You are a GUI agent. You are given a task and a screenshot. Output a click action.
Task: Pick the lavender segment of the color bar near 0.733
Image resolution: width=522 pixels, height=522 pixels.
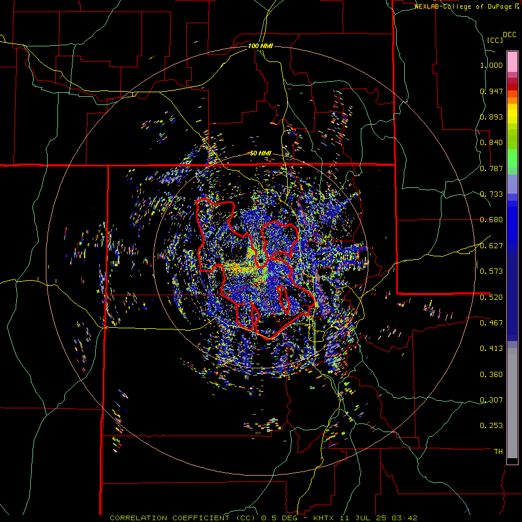pos(512,184)
